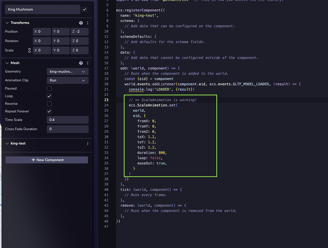Uncheck the Loop checkbox

(49, 96)
